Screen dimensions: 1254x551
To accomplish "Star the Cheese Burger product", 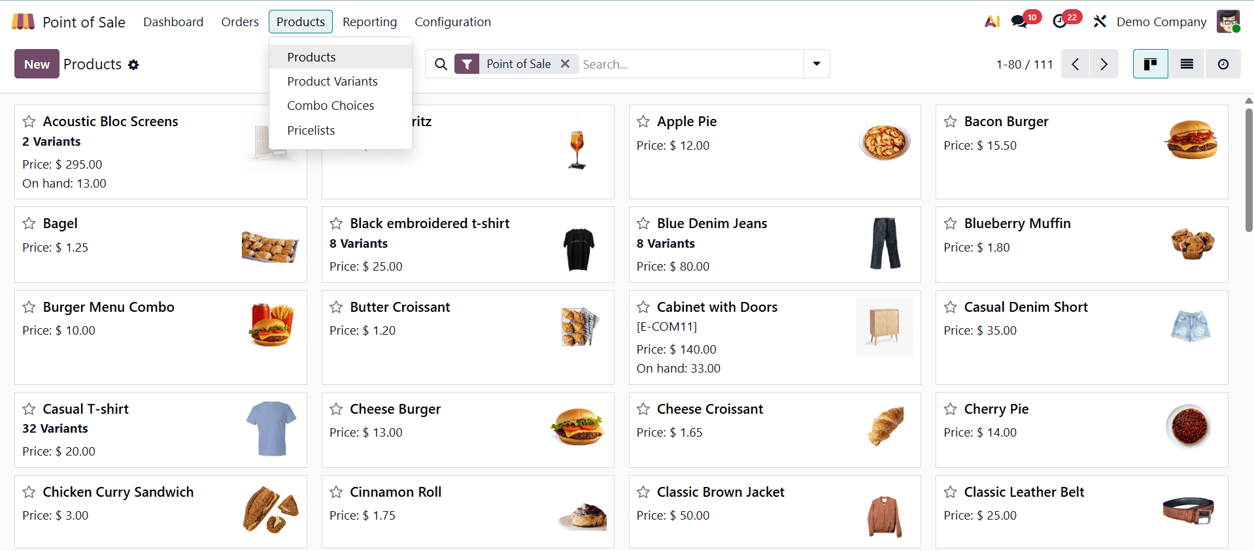I will point(335,409).
